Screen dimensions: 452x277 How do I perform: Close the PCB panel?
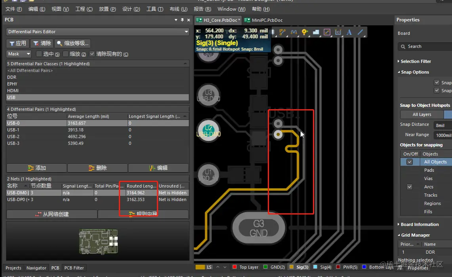tap(189, 20)
